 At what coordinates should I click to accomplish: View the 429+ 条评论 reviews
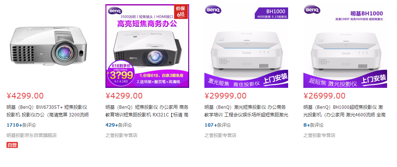click(118, 125)
